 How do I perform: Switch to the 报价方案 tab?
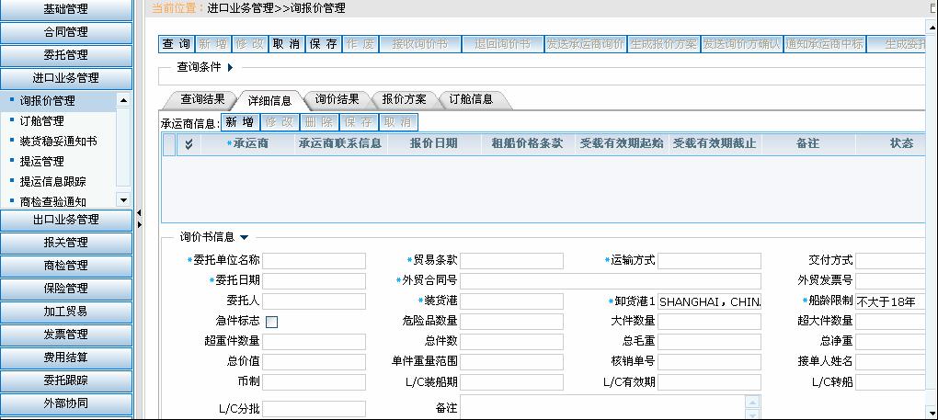[x=405, y=100]
